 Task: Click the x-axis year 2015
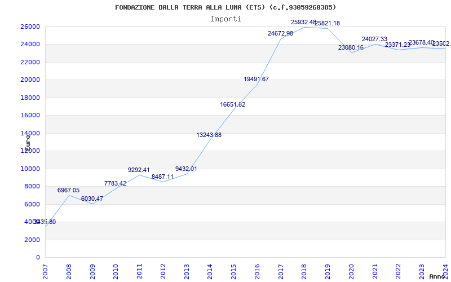click(x=233, y=272)
